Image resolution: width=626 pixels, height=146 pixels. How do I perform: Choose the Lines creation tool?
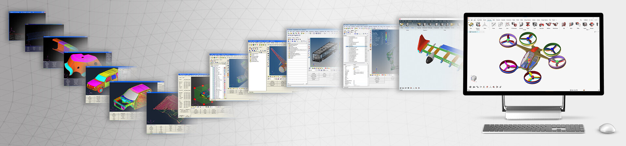(x=507, y=24)
